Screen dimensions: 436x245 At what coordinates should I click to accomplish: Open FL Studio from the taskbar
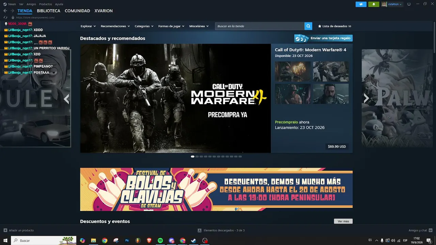tap(138, 241)
